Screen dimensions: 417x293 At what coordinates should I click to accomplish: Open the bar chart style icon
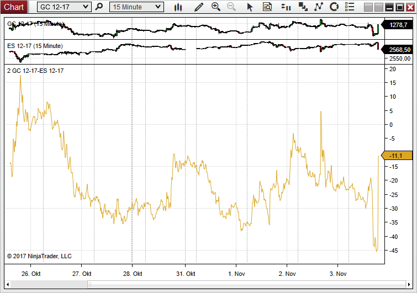coord(178,7)
